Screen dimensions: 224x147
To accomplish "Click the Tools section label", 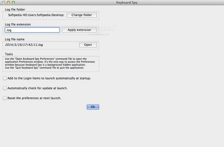I will (x=9, y=54).
